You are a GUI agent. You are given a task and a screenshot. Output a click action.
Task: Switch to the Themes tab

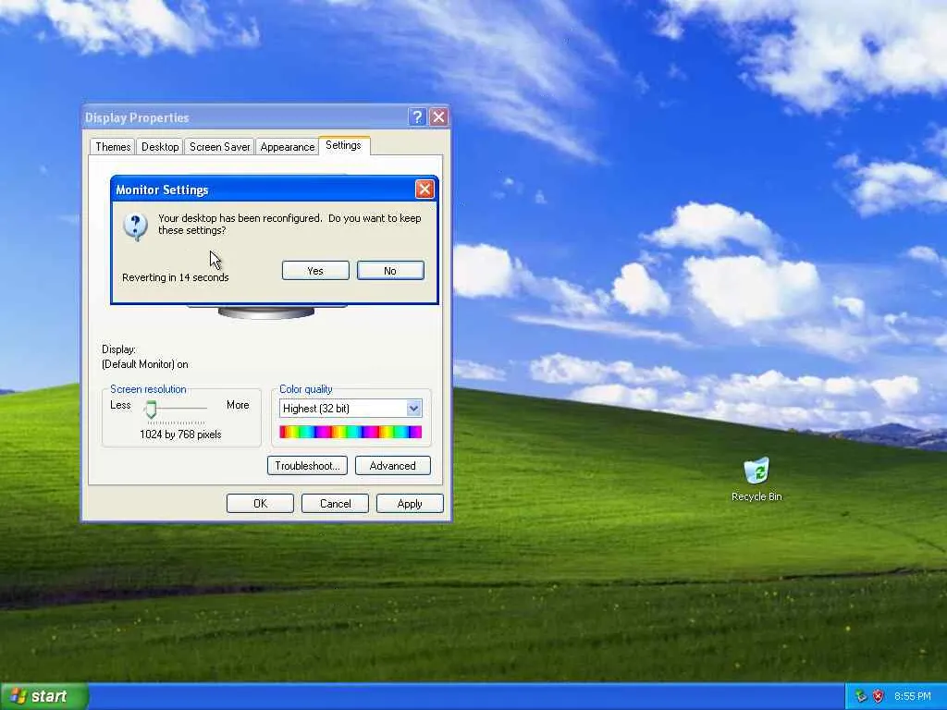pyautogui.click(x=113, y=147)
